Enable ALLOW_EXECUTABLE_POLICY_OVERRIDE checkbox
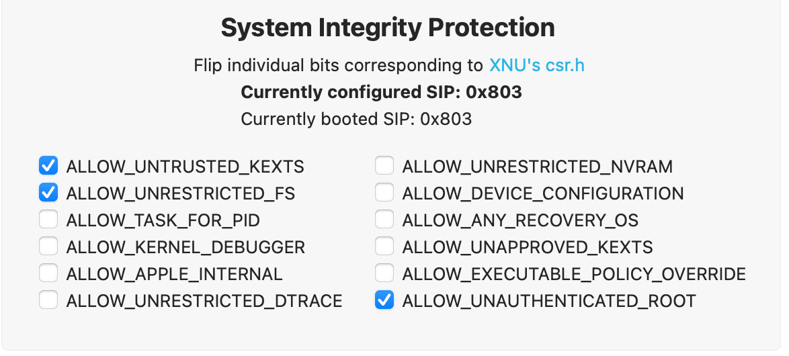Screen dimensions: 789x356 click(384, 273)
